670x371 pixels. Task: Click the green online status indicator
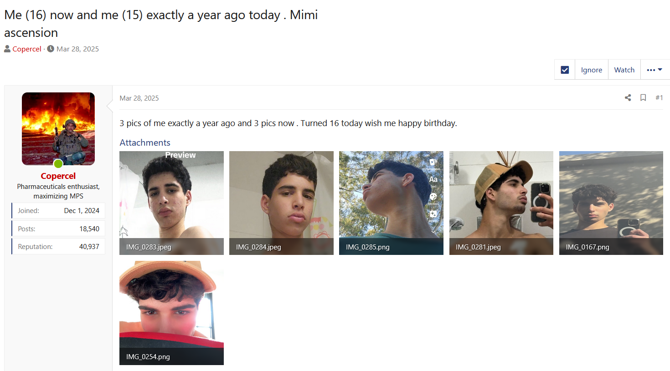pos(58,164)
